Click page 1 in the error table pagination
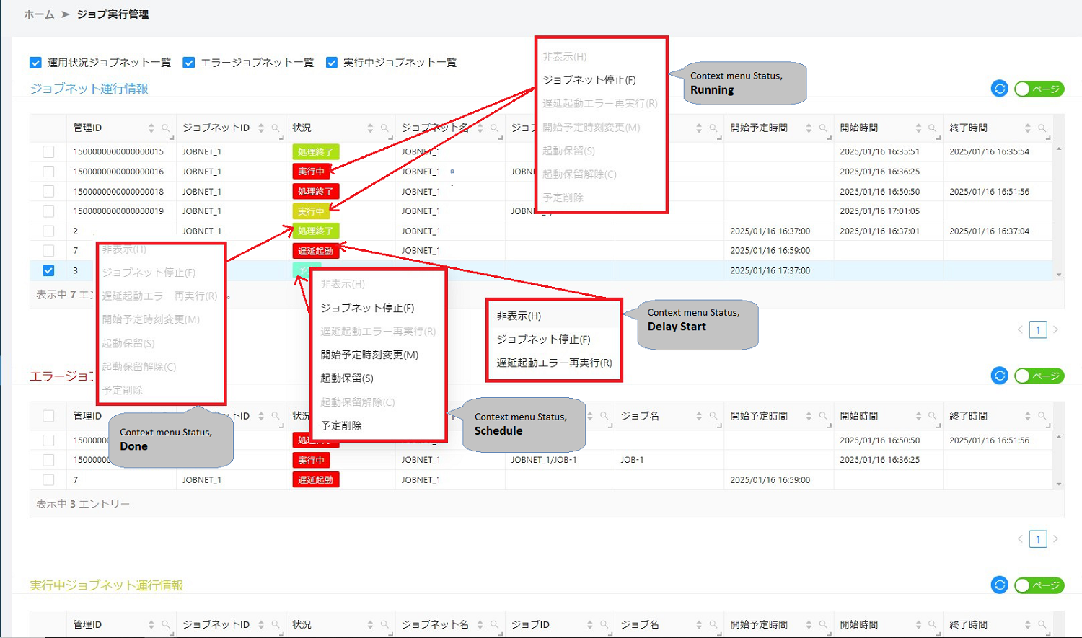The height and width of the screenshot is (638, 1082). [x=1037, y=539]
